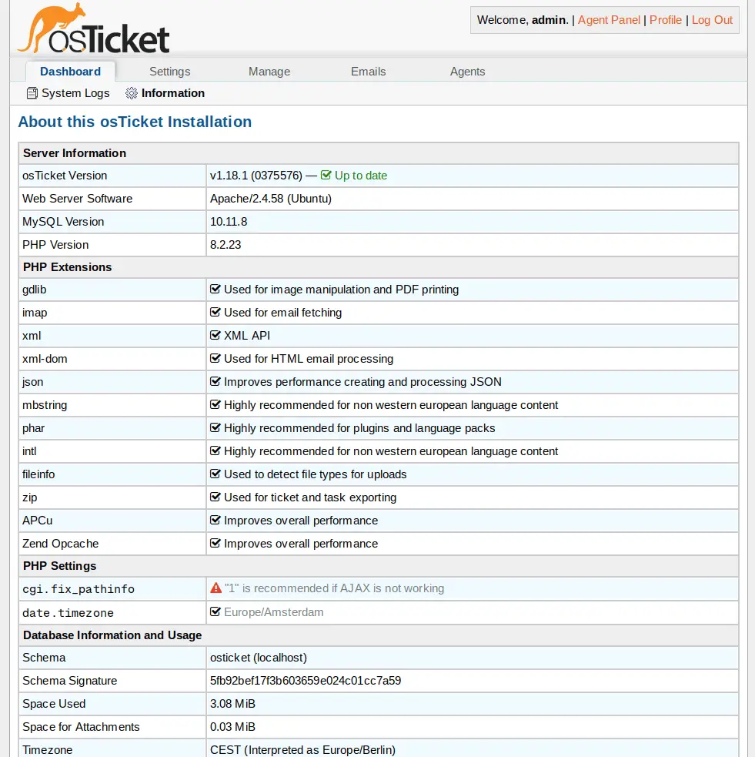Click the checkmark beside Europe/Amsterdam timezone

coord(216,612)
